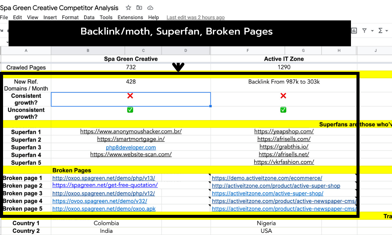
Task: Click the Last edit was 2 hours ago link
Action: point(195,17)
